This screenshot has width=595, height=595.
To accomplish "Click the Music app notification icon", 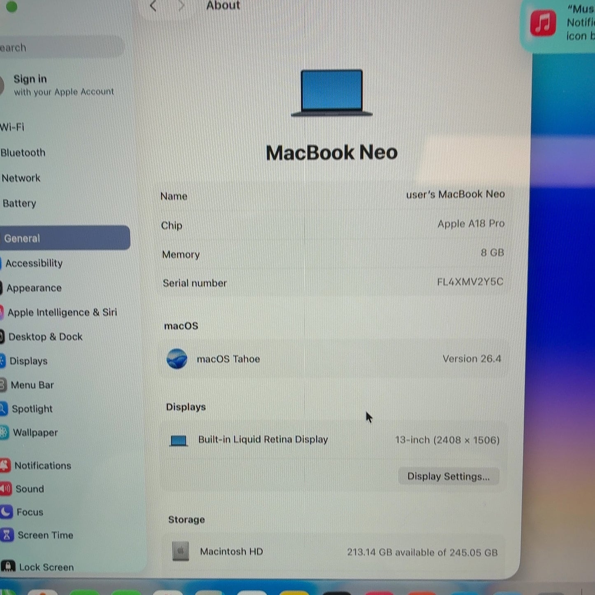I will coord(543,23).
